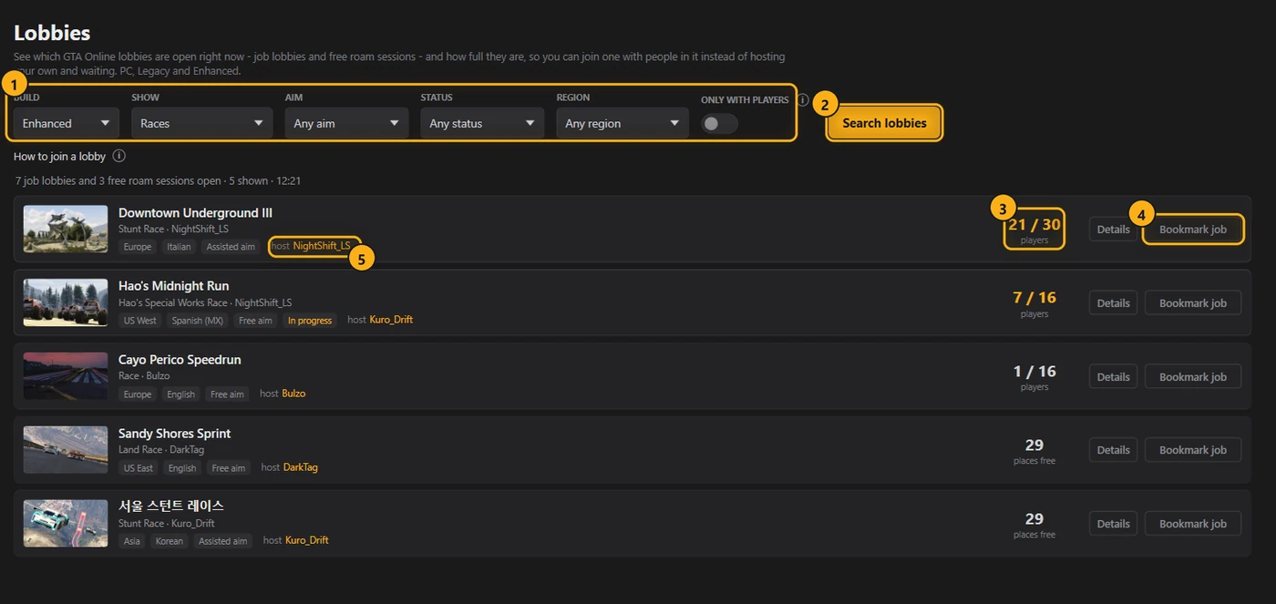
Task: Open the Status dropdown showing Any status
Action: click(482, 123)
